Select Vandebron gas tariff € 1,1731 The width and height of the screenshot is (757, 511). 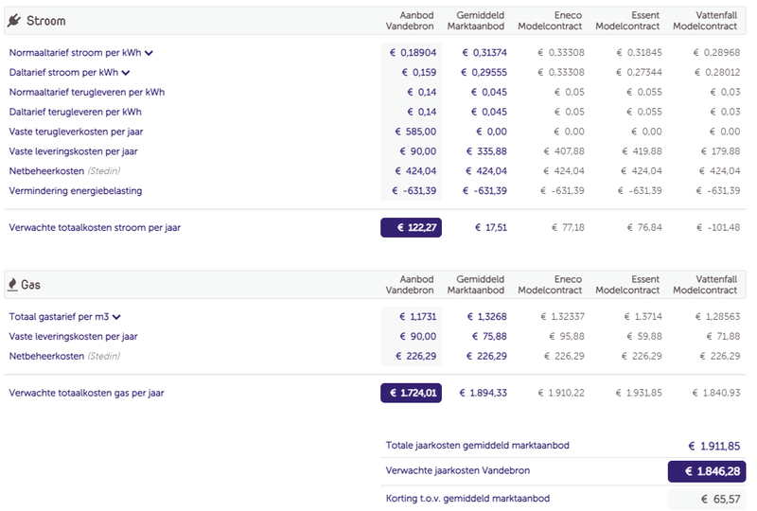[x=417, y=317]
